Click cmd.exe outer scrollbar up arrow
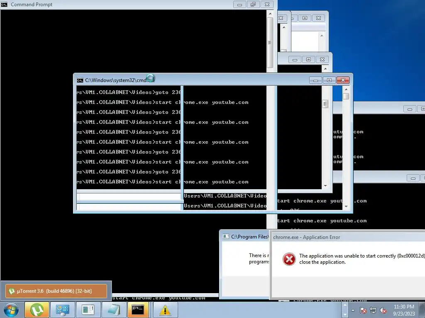425x318 pixels. (346, 89)
